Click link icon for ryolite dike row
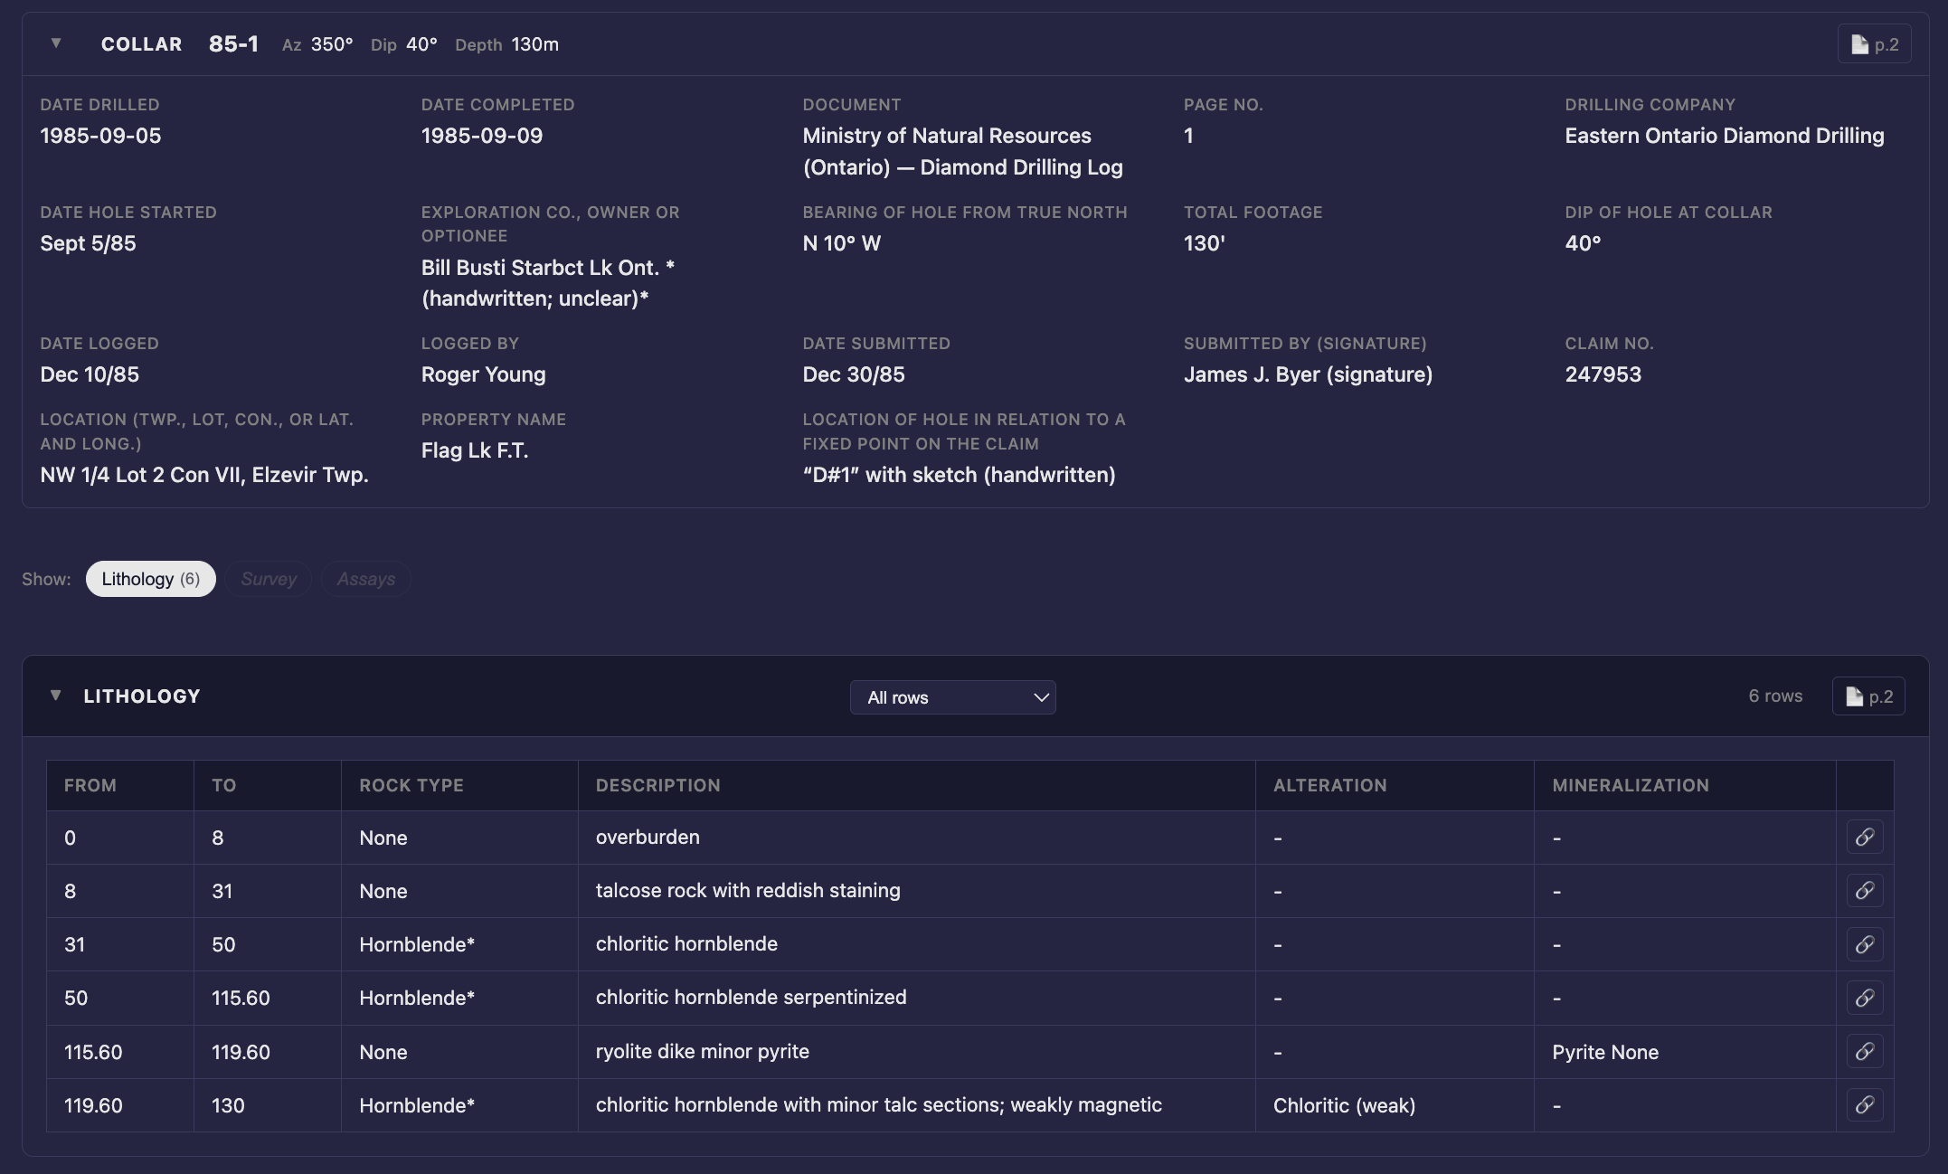1948x1174 pixels. (x=1864, y=1052)
